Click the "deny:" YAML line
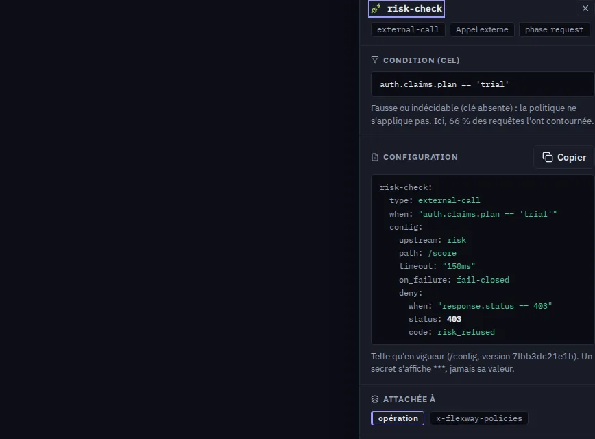Screen dimensions: 595x439 pyautogui.click(x=411, y=293)
